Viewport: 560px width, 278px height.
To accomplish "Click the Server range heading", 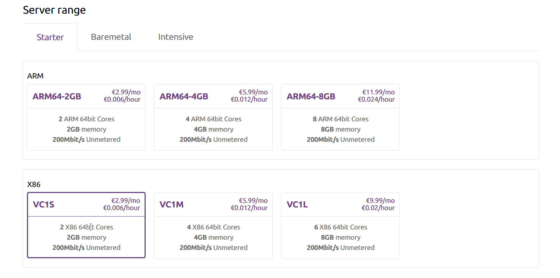I will pyautogui.click(x=54, y=10).
